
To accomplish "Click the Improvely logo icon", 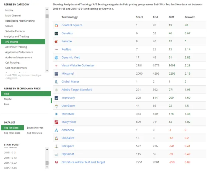I will tap(56, 98).
